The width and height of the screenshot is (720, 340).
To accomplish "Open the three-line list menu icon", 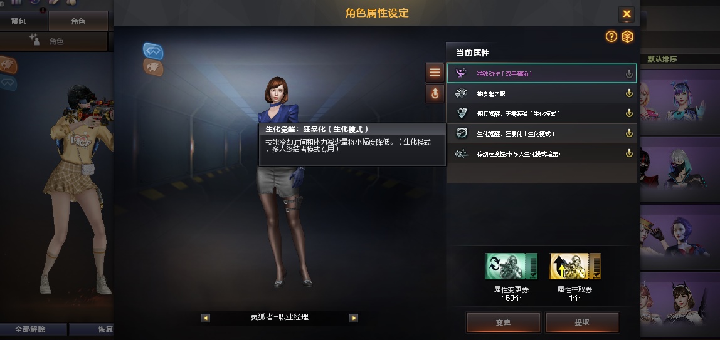I will 435,73.
